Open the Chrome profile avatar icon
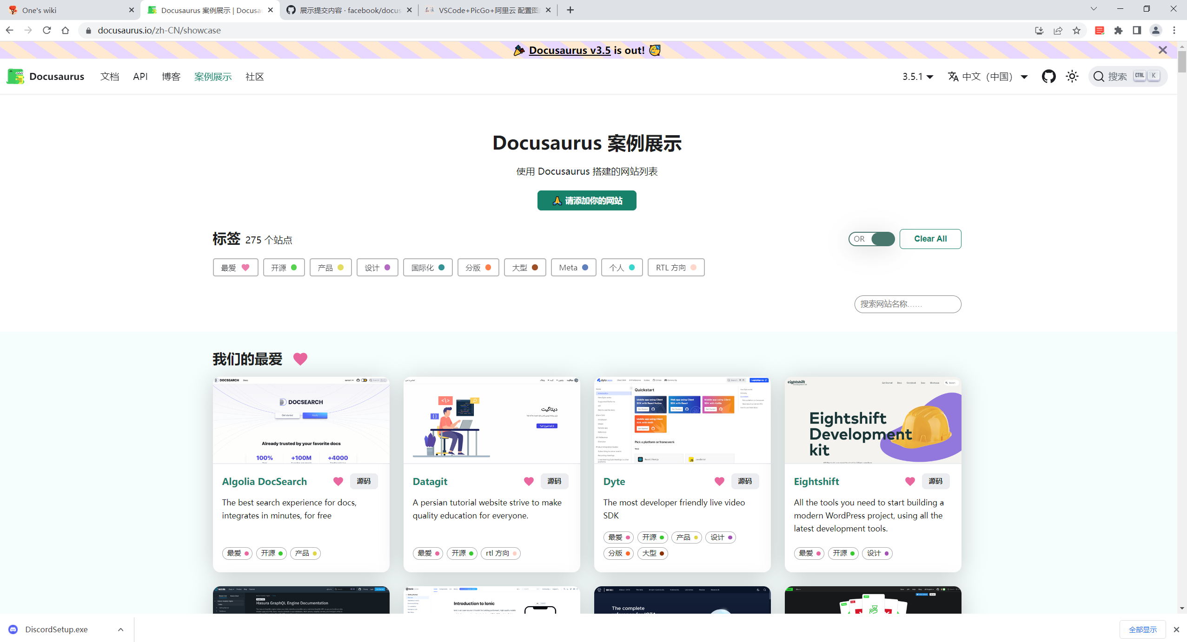 pyautogui.click(x=1155, y=31)
